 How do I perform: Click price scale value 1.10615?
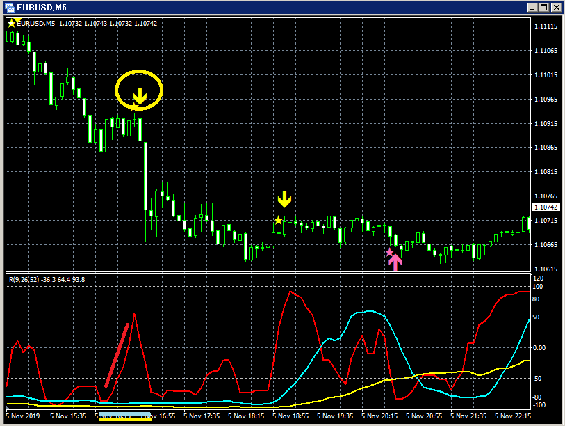[546, 269]
